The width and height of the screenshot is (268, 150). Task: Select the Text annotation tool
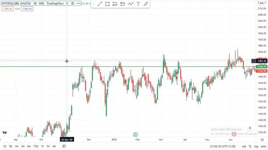pyautogui.click(x=138, y=4)
